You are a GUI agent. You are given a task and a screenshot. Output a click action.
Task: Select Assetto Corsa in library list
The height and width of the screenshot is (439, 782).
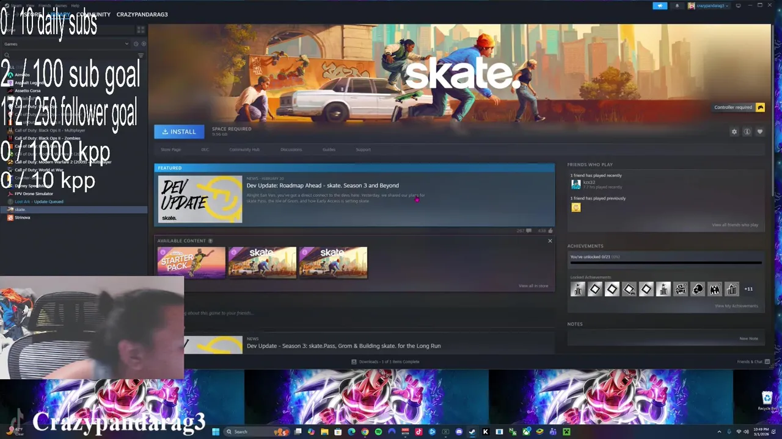[x=27, y=90]
